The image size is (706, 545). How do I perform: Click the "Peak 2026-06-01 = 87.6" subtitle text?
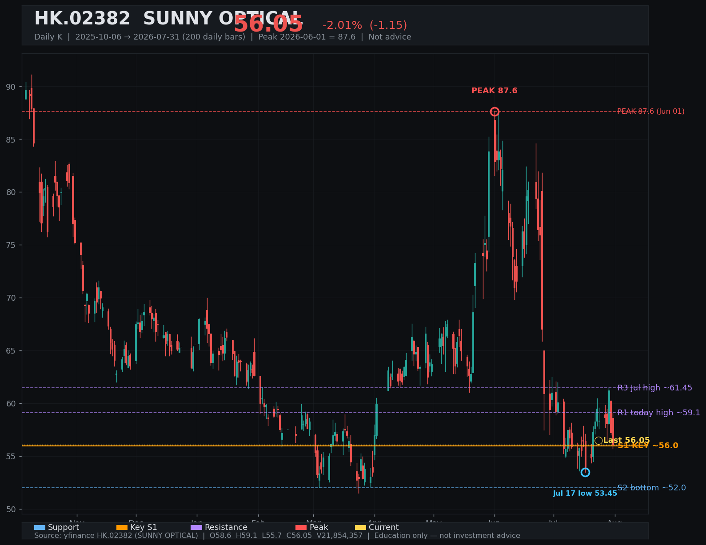click(x=307, y=37)
